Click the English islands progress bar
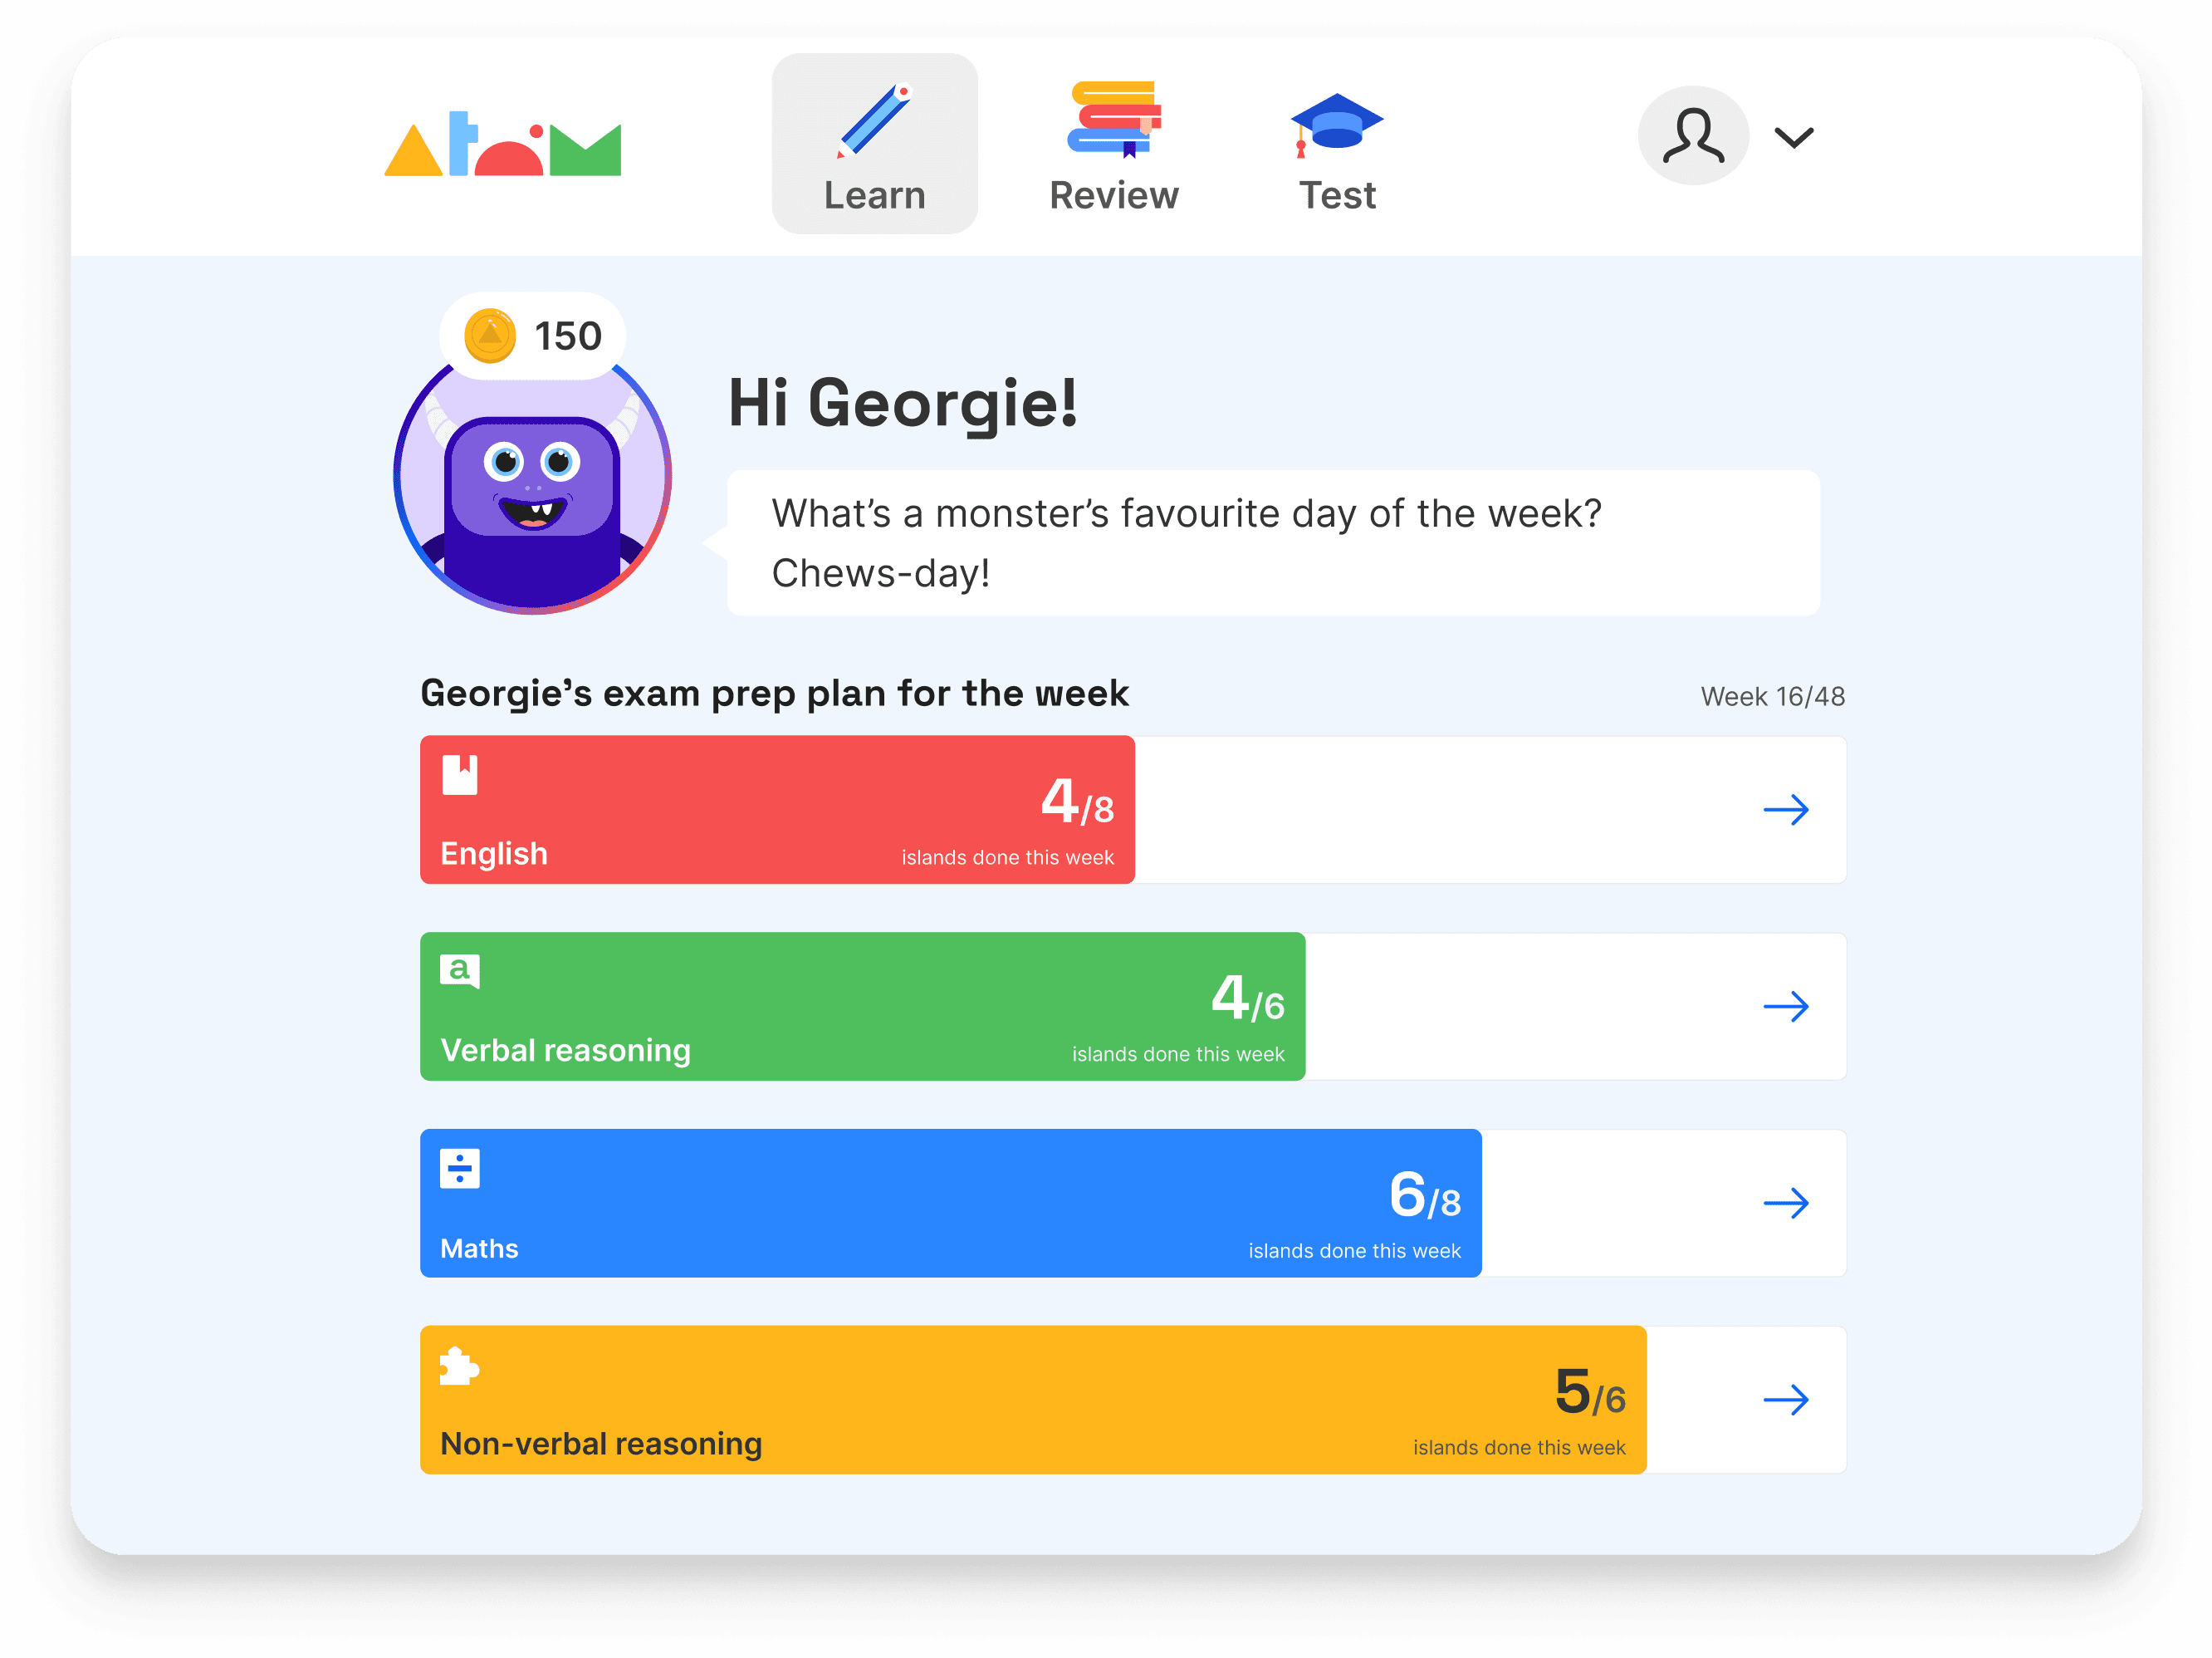 [778, 810]
